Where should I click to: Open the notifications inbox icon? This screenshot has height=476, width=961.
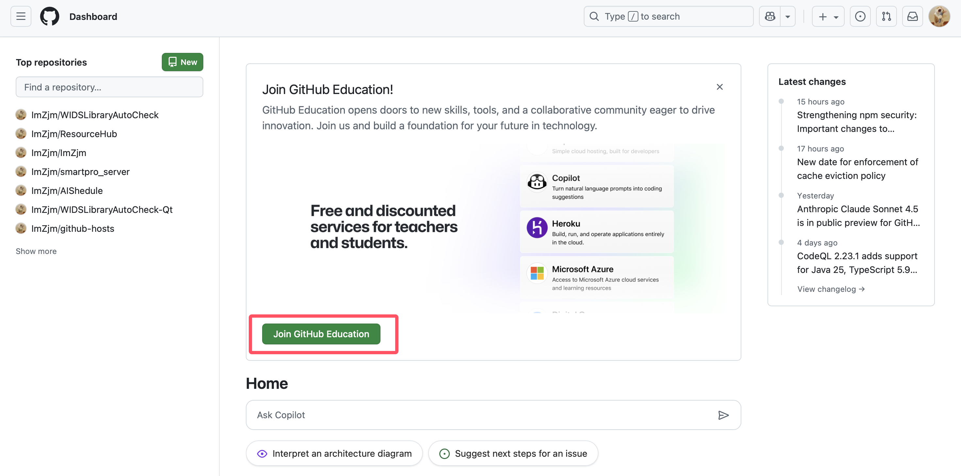coord(912,16)
